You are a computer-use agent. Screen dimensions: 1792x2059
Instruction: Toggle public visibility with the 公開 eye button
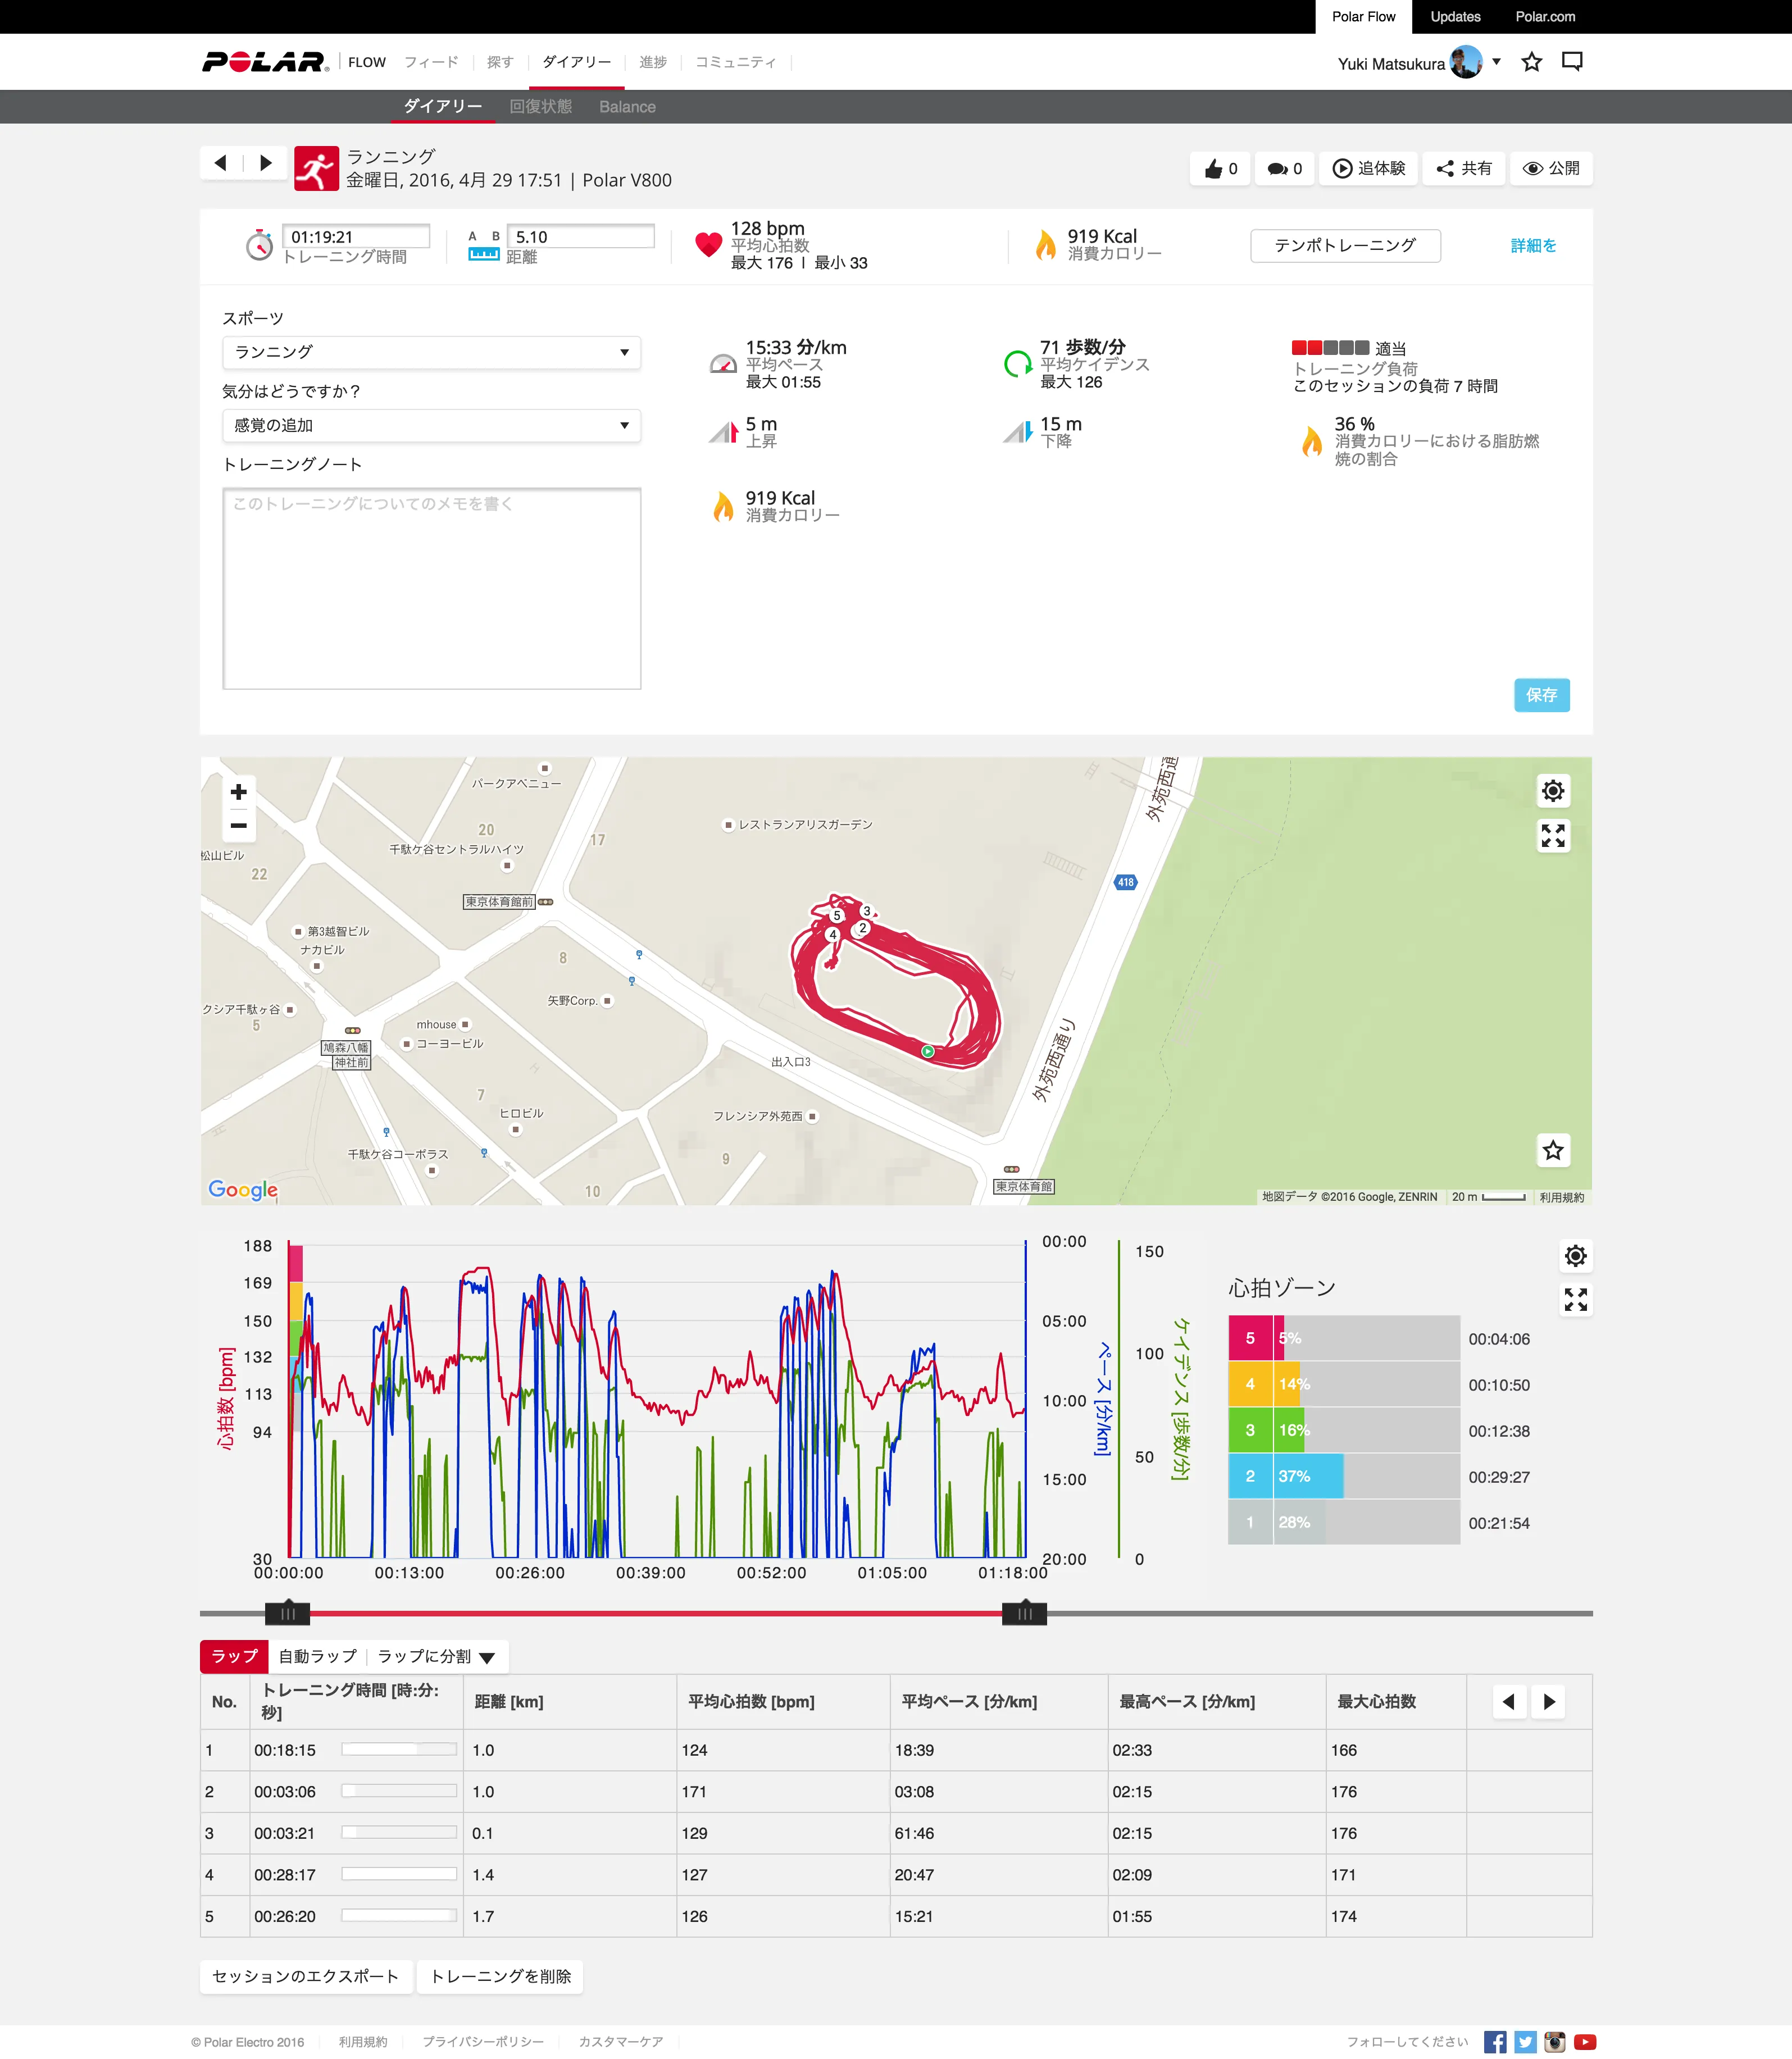[x=1551, y=169]
